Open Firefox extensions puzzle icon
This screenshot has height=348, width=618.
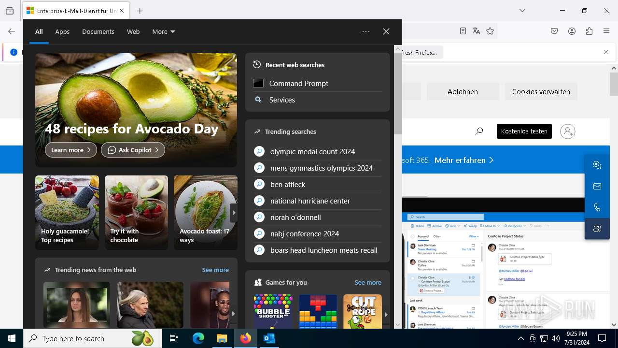click(589, 31)
